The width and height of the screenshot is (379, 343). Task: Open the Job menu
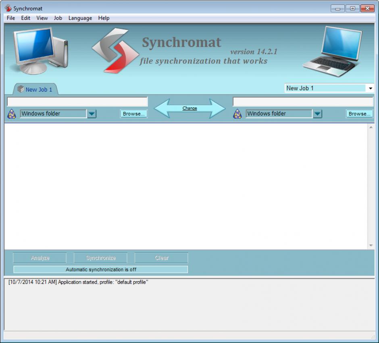58,18
